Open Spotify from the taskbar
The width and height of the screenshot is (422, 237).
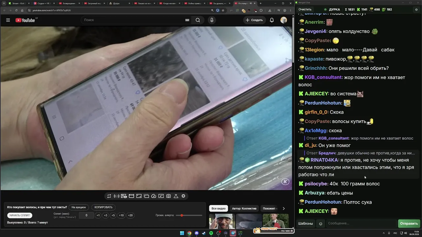[211, 233]
